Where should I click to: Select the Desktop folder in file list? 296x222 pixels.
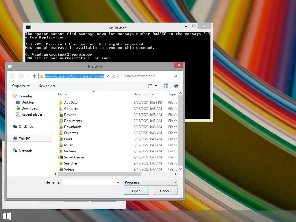(70, 114)
